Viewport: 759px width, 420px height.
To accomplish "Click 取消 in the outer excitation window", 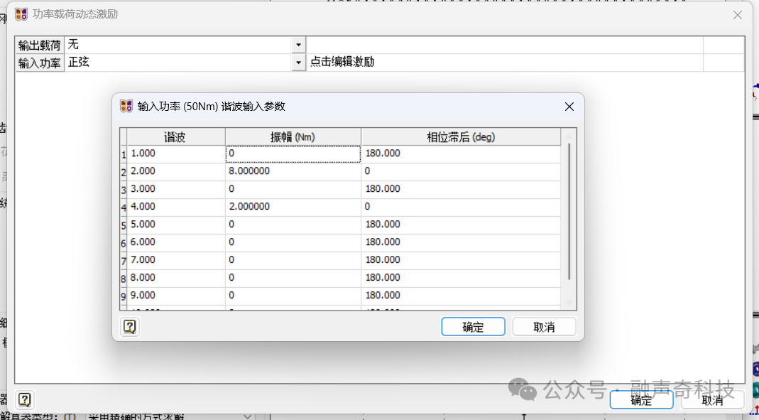I will 713,400.
